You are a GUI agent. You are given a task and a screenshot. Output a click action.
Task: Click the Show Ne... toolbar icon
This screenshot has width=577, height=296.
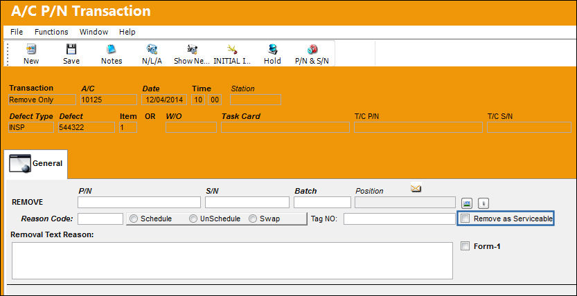coord(192,49)
